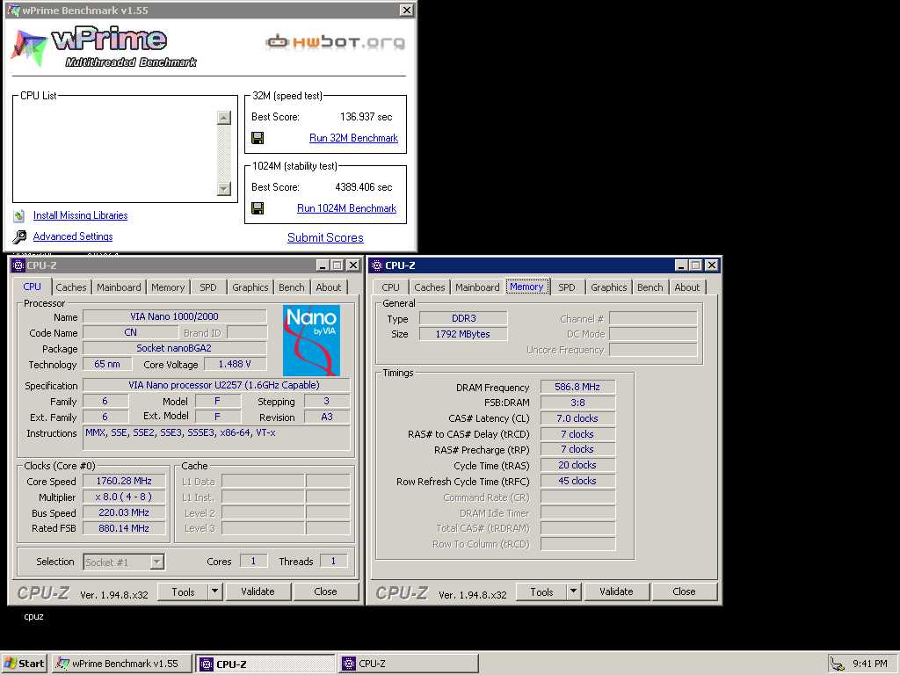Click the Row Refresh Cycle Time 45 clocks field

577,481
